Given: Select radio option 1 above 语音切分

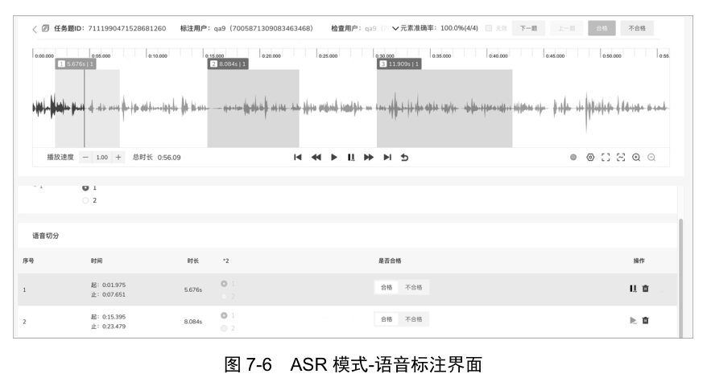Looking at the screenshot, I should (85, 187).
